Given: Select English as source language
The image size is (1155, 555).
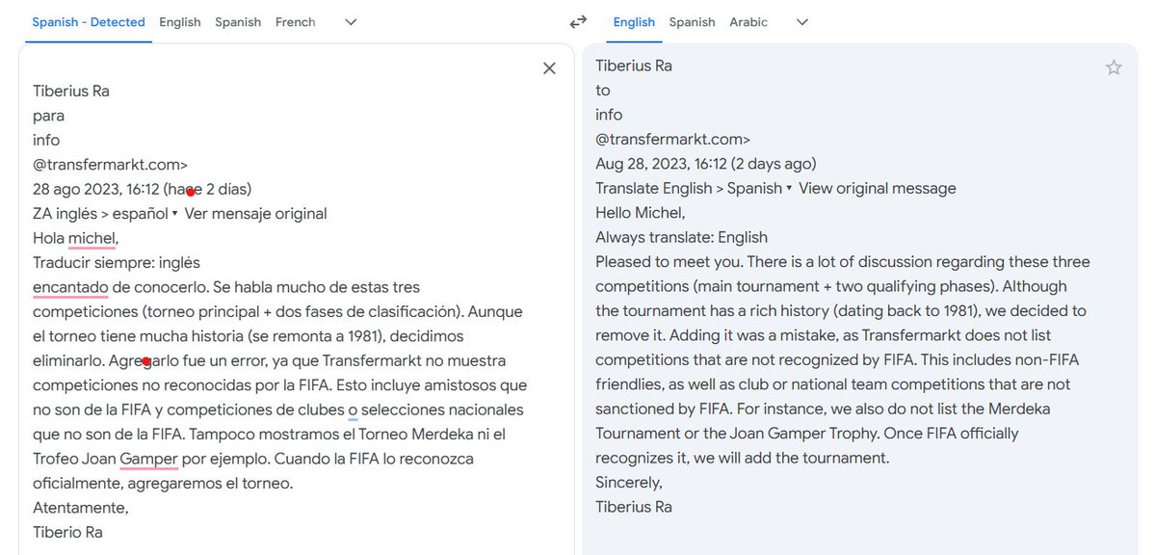Looking at the screenshot, I should (180, 22).
